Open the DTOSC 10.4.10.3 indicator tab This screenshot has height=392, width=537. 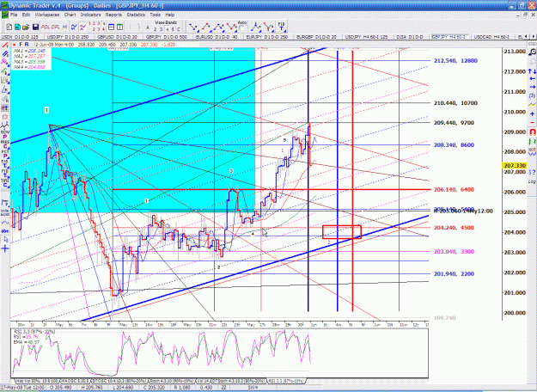(119, 381)
